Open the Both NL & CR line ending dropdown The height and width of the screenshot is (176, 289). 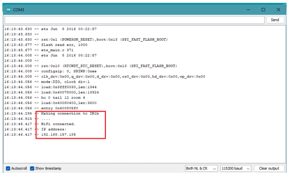[x=200, y=168]
